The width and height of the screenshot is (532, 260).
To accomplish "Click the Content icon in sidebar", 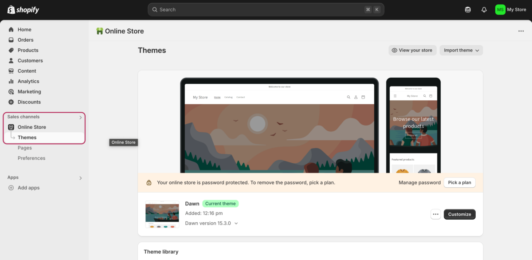I will coord(11,71).
